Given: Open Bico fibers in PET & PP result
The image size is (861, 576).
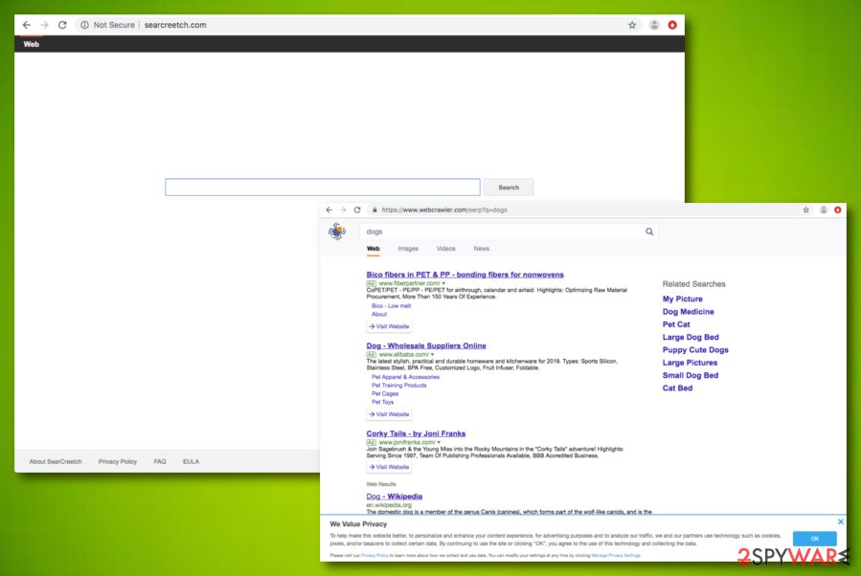Looking at the screenshot, I should (465, 275).
